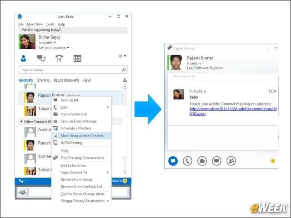Switch to the GROUPS tab
The height and width of the screenshot is (218, 291).
point(25,80)
